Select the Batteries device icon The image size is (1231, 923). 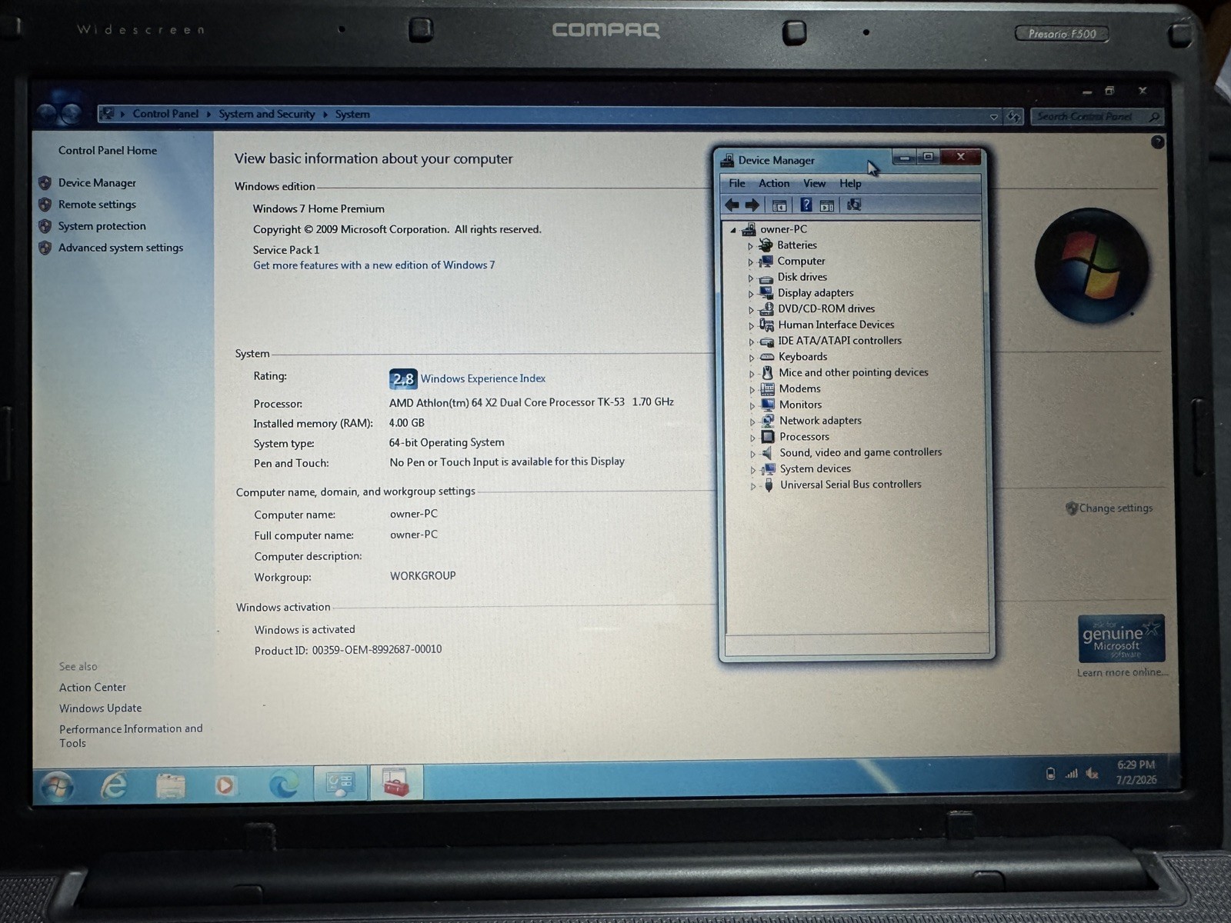click(766, 245)
